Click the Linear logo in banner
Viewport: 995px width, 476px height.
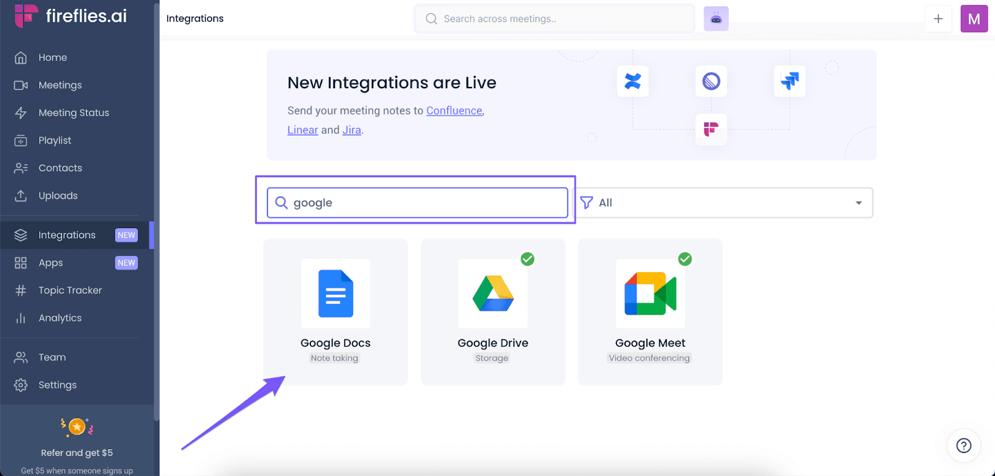(711, 81)
